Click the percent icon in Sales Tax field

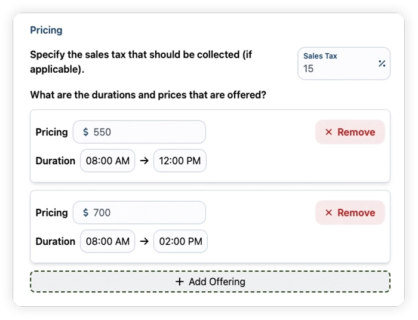click(382, 64)
